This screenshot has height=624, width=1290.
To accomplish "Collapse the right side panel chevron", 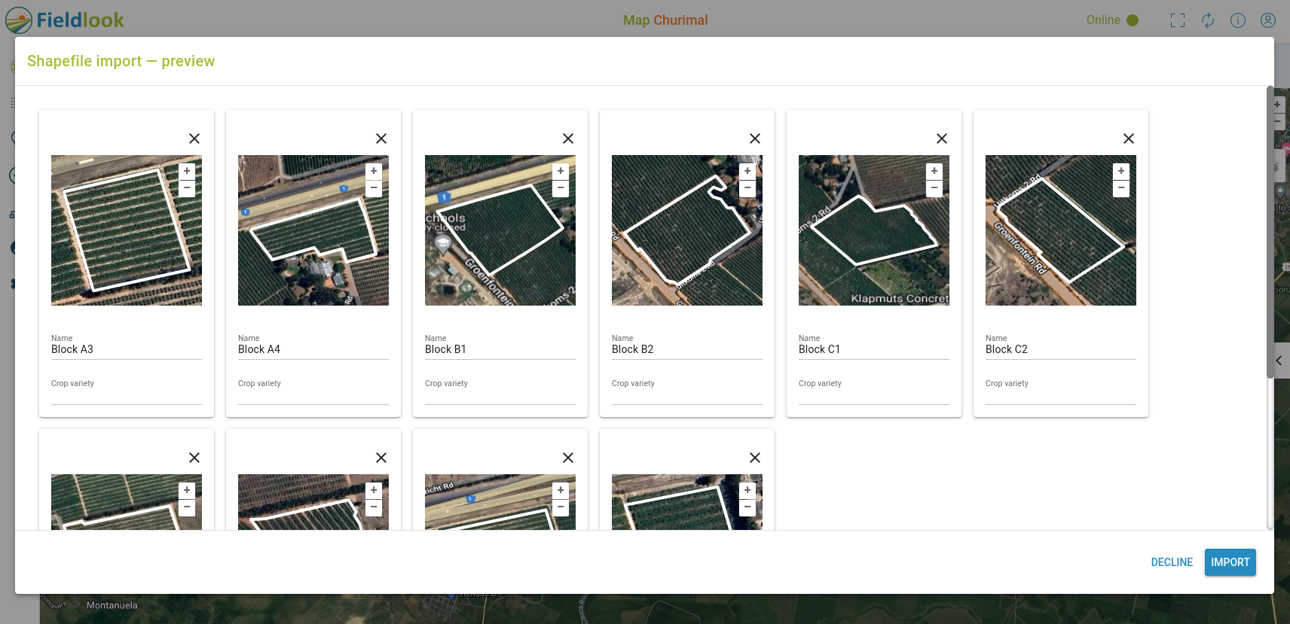I will tap(1279, 361).
